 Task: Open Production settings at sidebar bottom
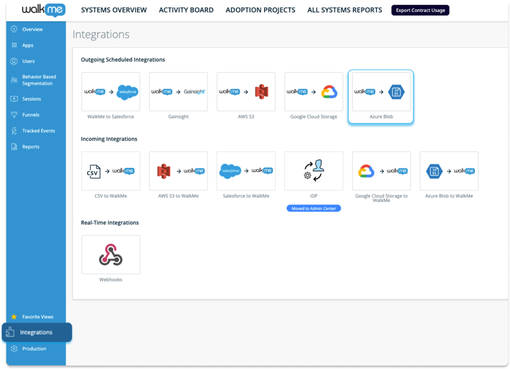pyautogui.click(x=15, y=349)
